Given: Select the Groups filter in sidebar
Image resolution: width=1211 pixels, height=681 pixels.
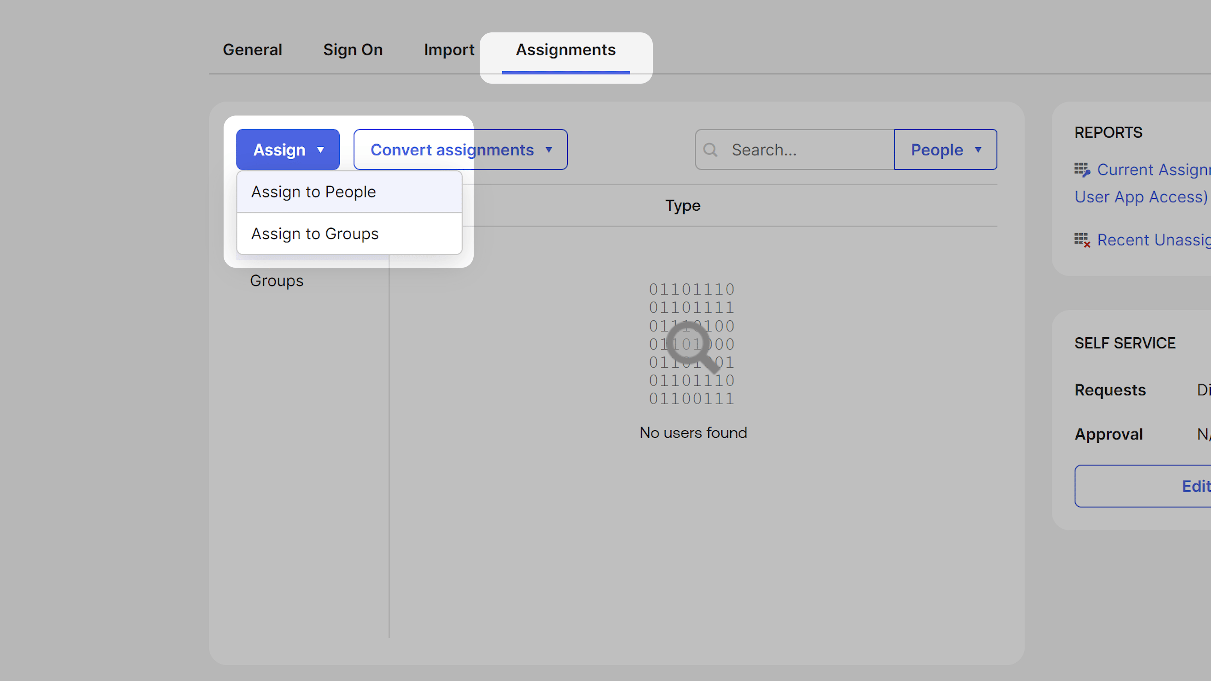Looking at the screenshot, I should click(277, 281).
